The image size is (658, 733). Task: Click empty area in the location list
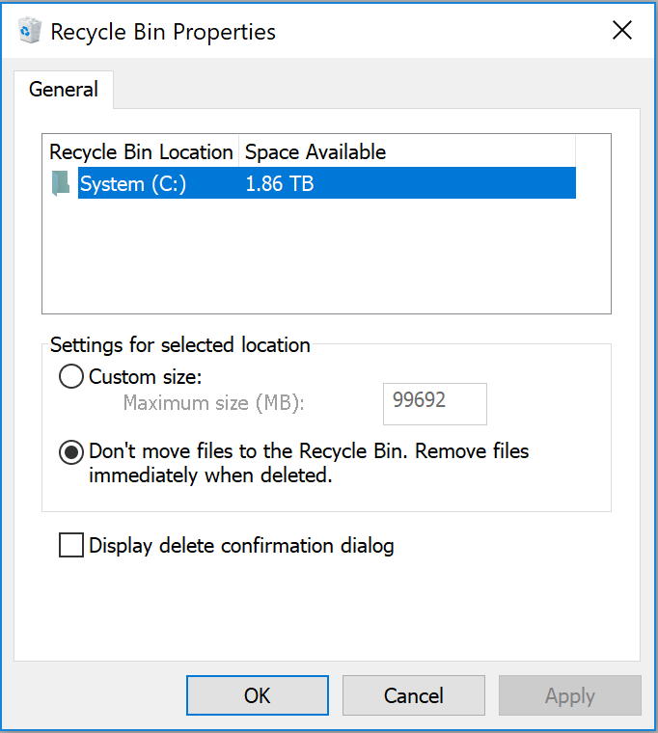pos(326,258)
